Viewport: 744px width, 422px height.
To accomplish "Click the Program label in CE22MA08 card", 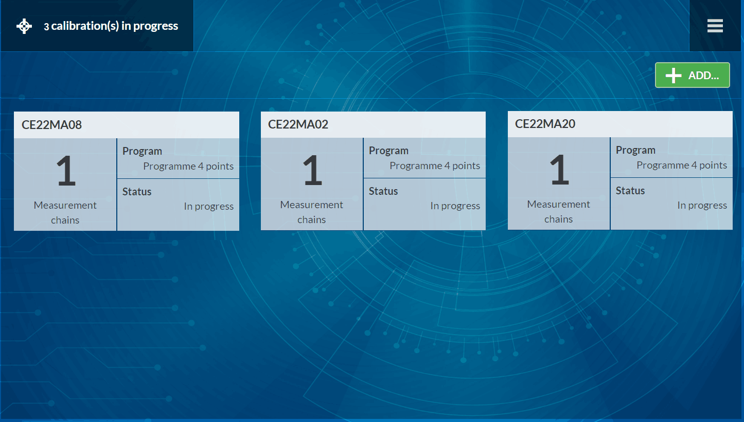I will 142,151.
